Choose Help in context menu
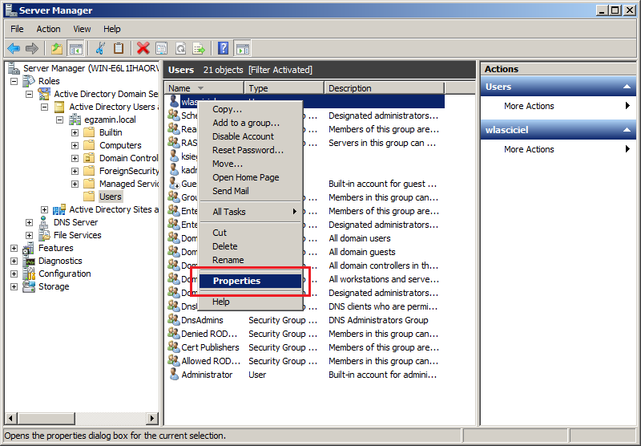This screenshot has height=446, width=641. click(251, 302)
